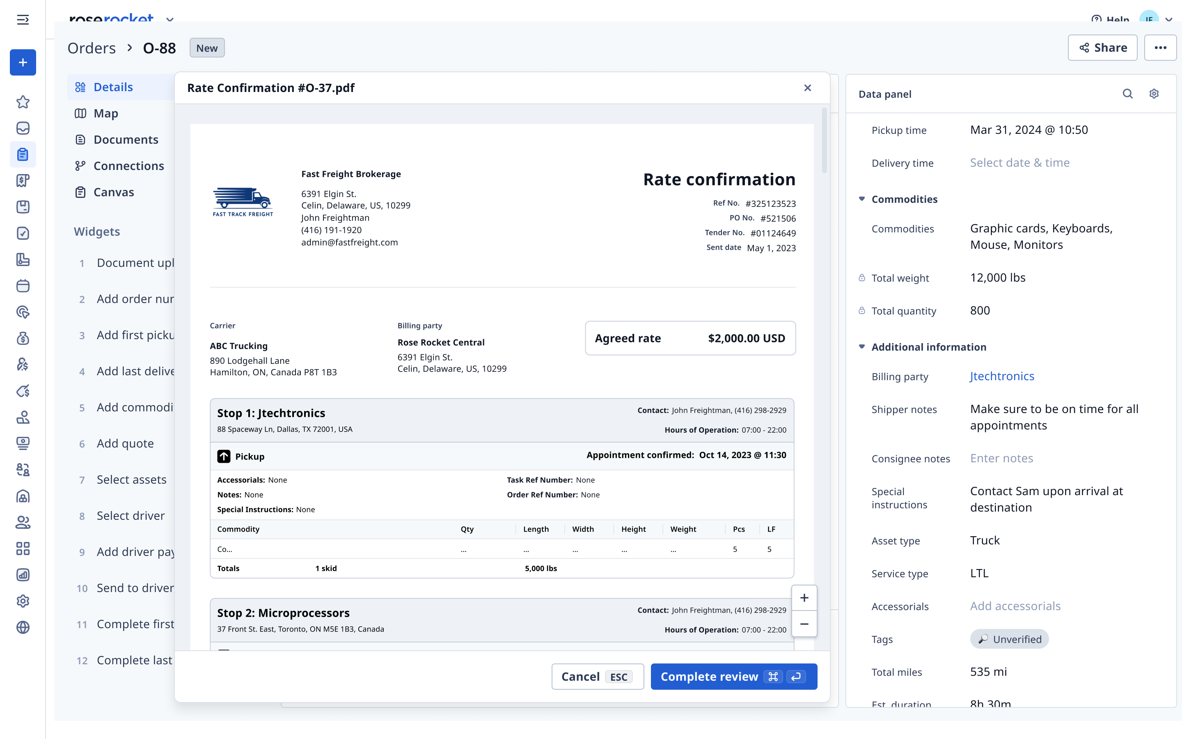The width and height of the screenshot is (1182, 739).
Task: Click the blue plus create button
Action: tap(23, 62)
